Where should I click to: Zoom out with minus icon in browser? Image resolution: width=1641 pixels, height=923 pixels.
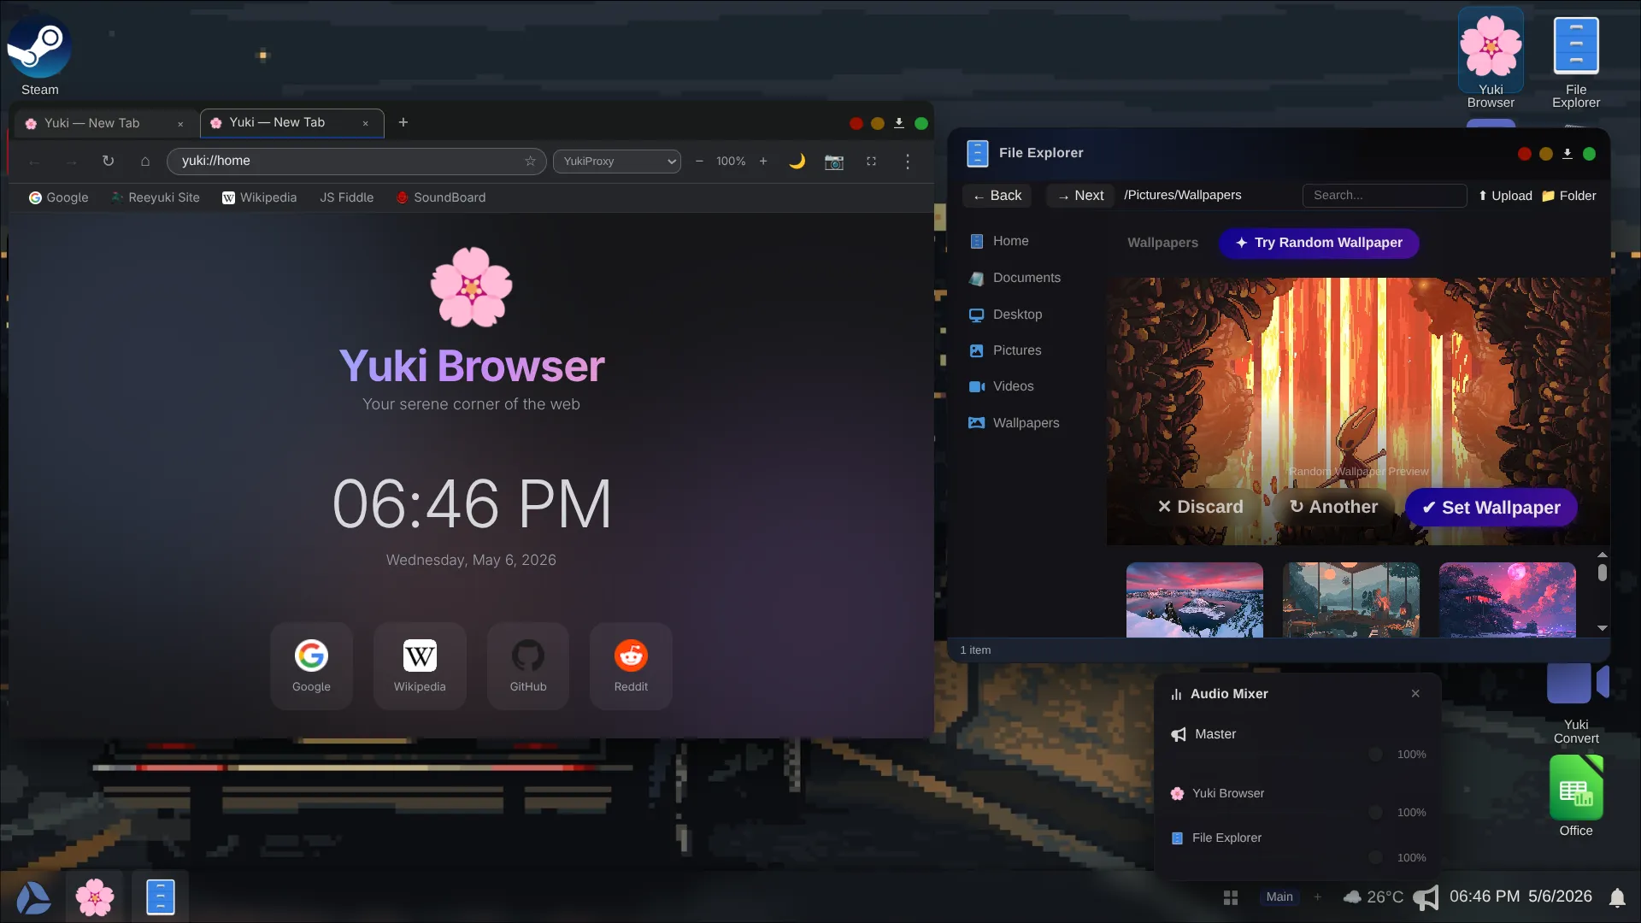point(699,161)
